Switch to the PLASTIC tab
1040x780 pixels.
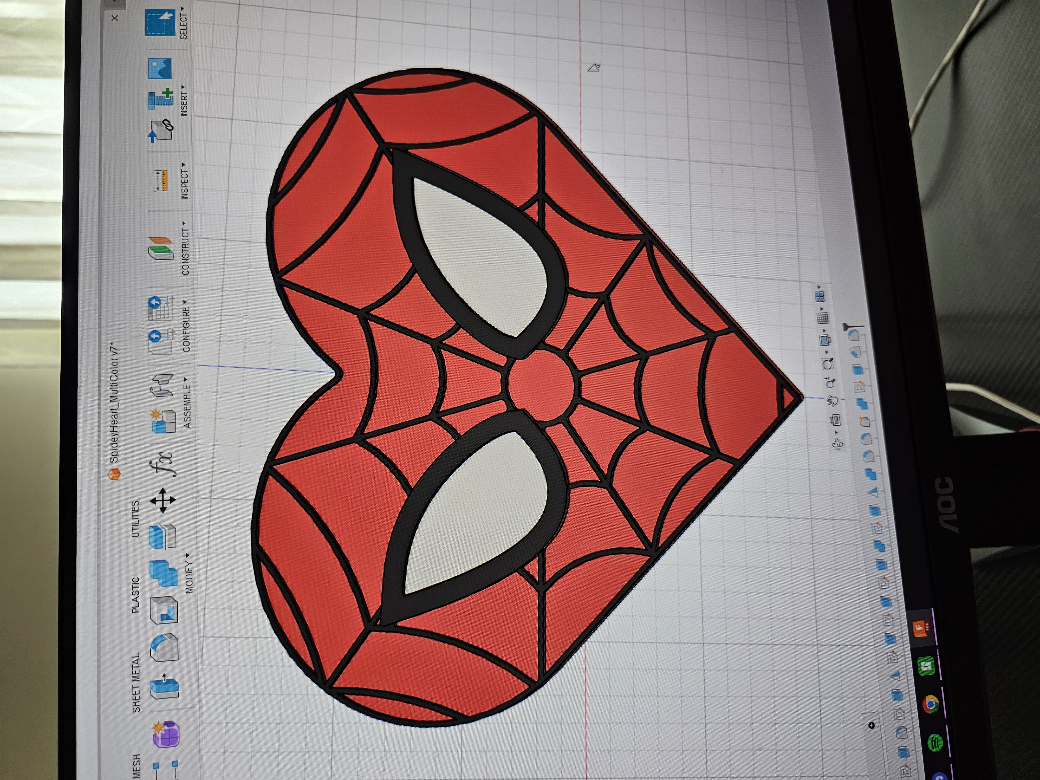coord(135,595)
